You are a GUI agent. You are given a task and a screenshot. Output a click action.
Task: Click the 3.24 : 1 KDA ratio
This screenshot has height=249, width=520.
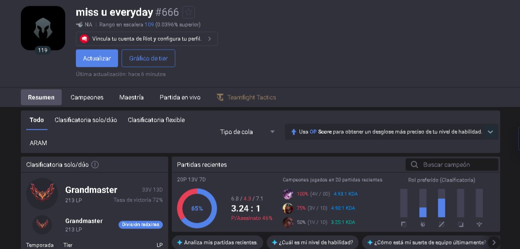(x=246, y=209)
